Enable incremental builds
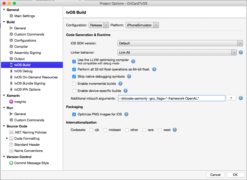The image size is (247, 180). click(74, 83)
